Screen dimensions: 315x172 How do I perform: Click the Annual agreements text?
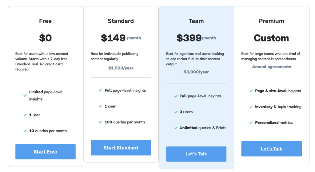(271, 67)
